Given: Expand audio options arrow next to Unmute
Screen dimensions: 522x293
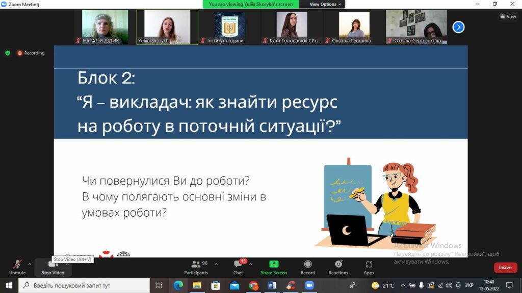Looking at the screenshot, I should click(30, 264).
